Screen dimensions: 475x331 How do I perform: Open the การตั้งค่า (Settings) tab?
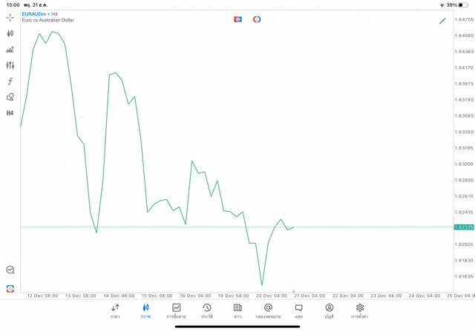360,311
